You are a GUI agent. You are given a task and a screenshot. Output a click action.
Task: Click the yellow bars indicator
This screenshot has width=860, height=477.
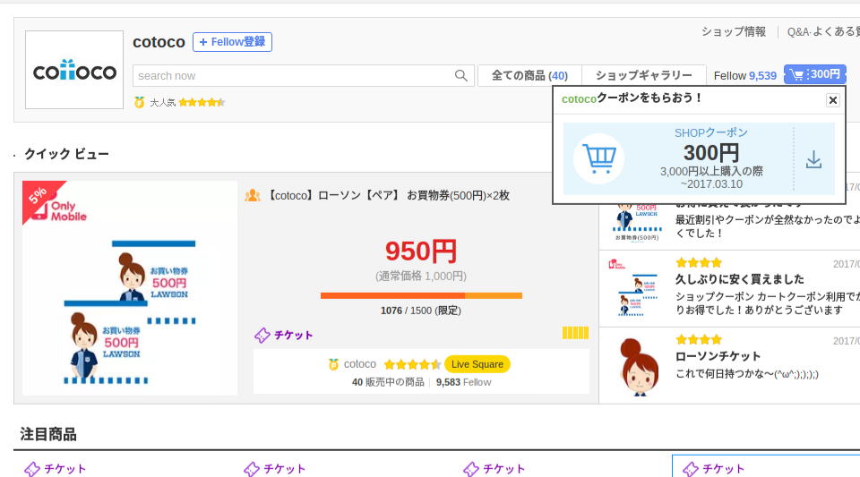tap(575, 333)
